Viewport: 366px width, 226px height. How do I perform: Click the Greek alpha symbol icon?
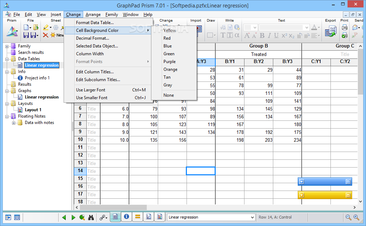pyautogui.click(x=237, y=35)
